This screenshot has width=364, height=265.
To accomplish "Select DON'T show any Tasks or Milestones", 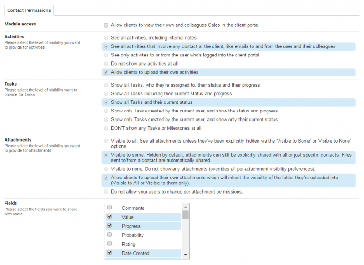I will 106,128.
